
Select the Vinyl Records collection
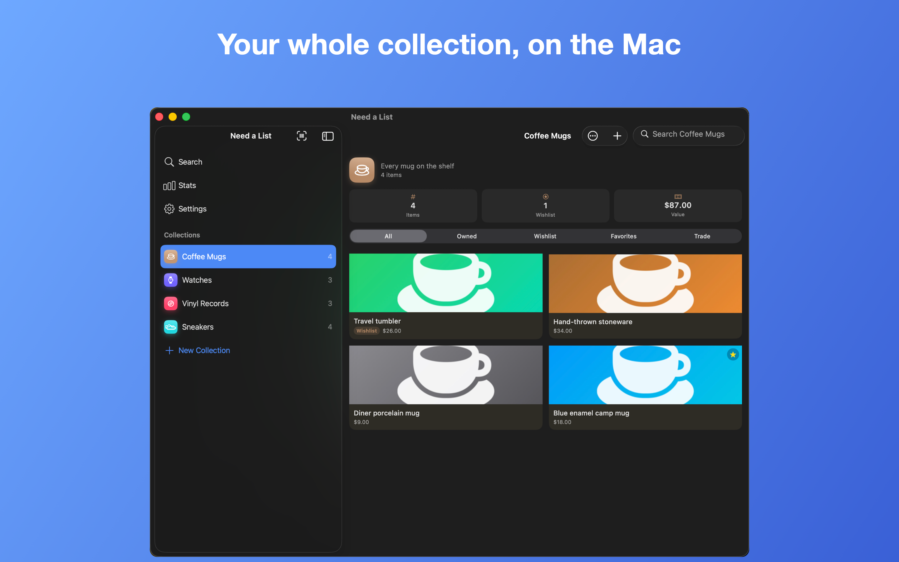coord(248,303)
